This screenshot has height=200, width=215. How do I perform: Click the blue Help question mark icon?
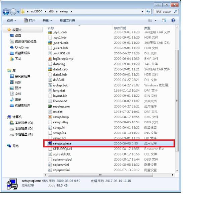tap(173, 20)
